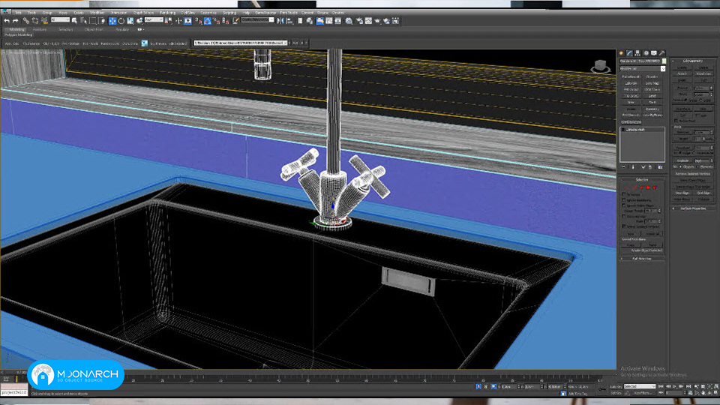The image size is (720, 405).
Task: Click the Polygon Modeling panel label
Action: point(18,34)
